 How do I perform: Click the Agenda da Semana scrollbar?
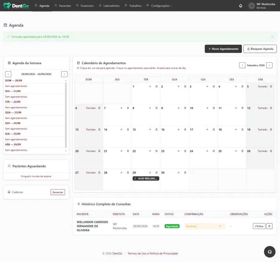tap(66, 115)
